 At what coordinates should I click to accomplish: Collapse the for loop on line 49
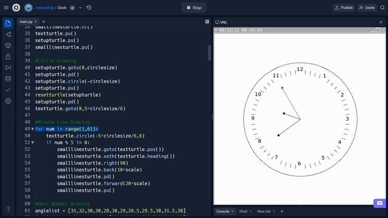[x=32, y=129]
